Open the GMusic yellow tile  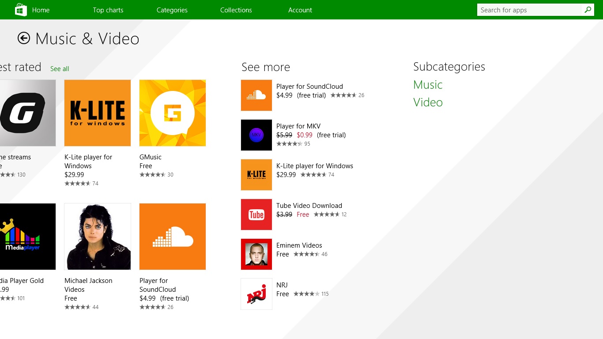click(173, 113)
